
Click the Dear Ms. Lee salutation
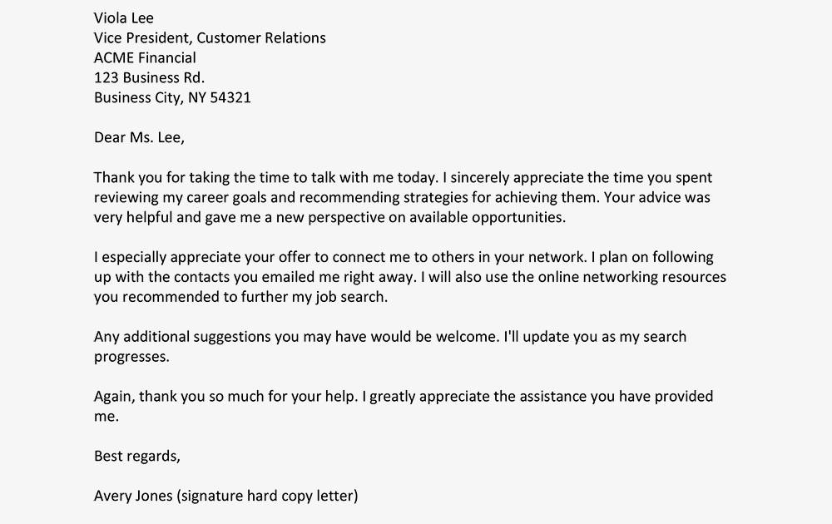click(139, 138)
